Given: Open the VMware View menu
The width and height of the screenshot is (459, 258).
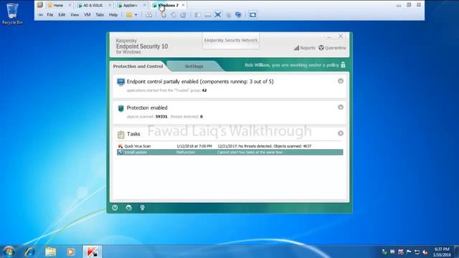Looking at the screenshot, I should tap(75, 14).
